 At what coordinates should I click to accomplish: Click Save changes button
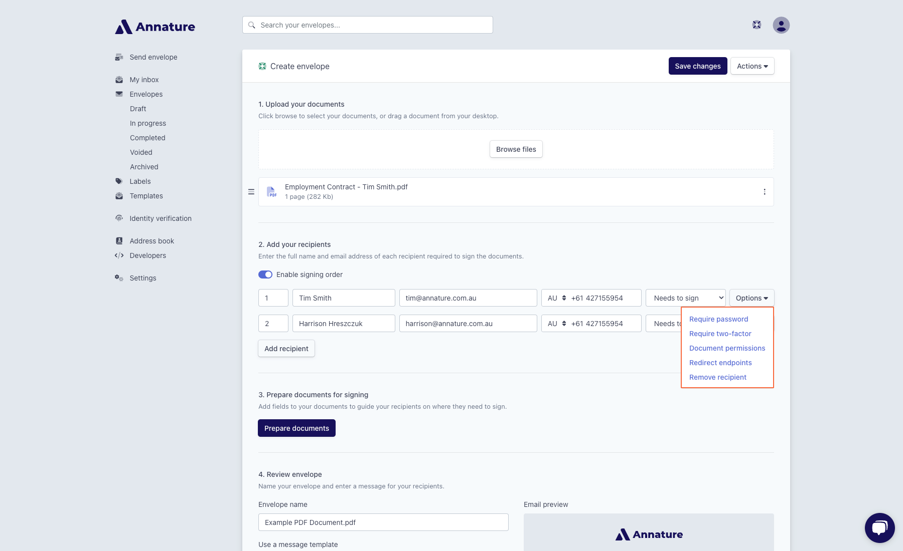(697, 66)
